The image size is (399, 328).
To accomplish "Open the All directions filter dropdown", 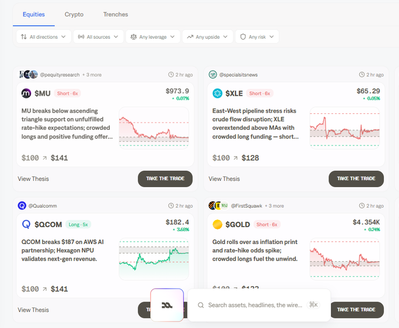I will click(43, 37).
